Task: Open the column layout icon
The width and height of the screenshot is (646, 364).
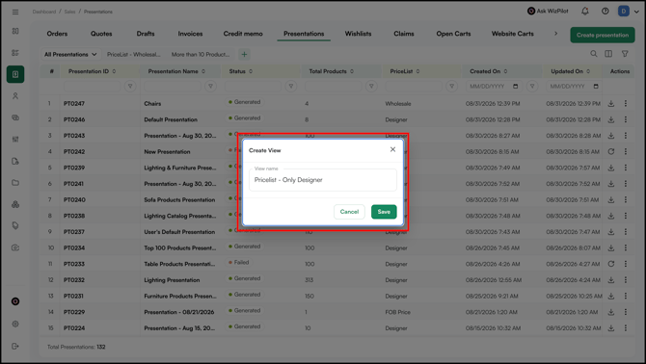Action: [608, 54]
